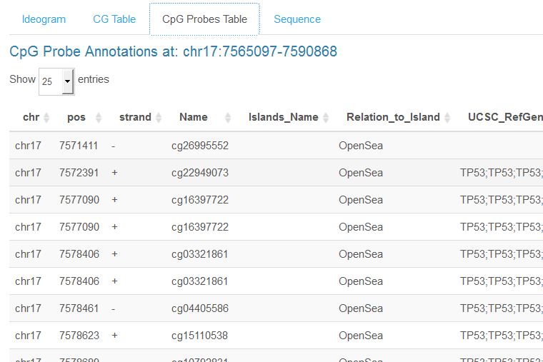543x362 pixels.
Task: Switch to the Ideogram tab
Action: pyautogui.click(x=44, y=19)
